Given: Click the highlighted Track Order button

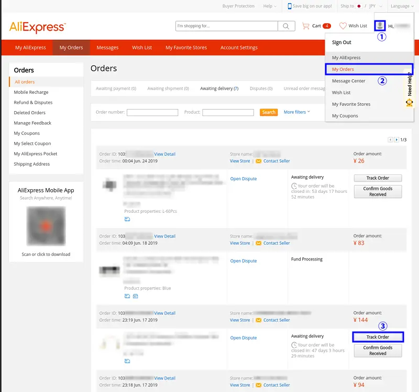Looking at the screenshot, I should 378,337.
